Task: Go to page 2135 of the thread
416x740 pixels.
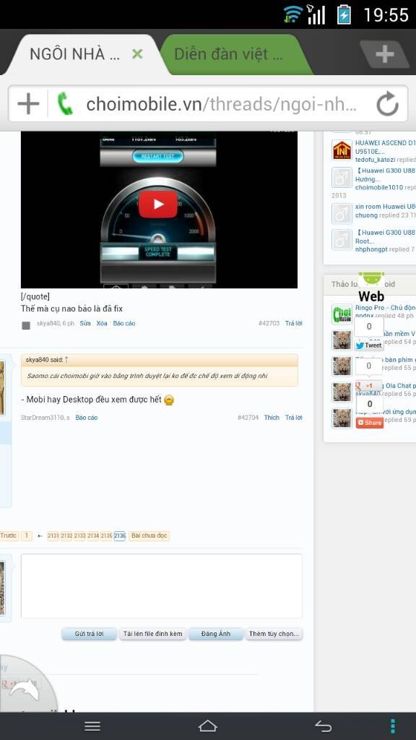Action: pos(106,535)
